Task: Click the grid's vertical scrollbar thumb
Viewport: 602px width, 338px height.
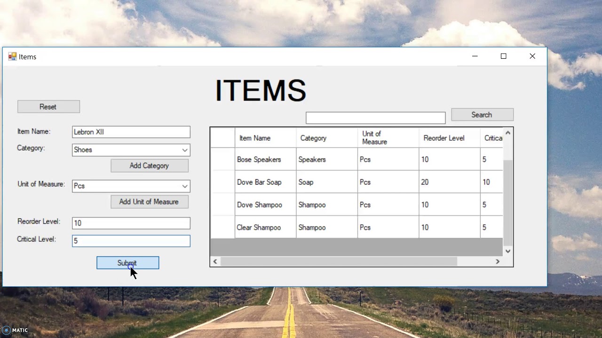Action: 507,203
